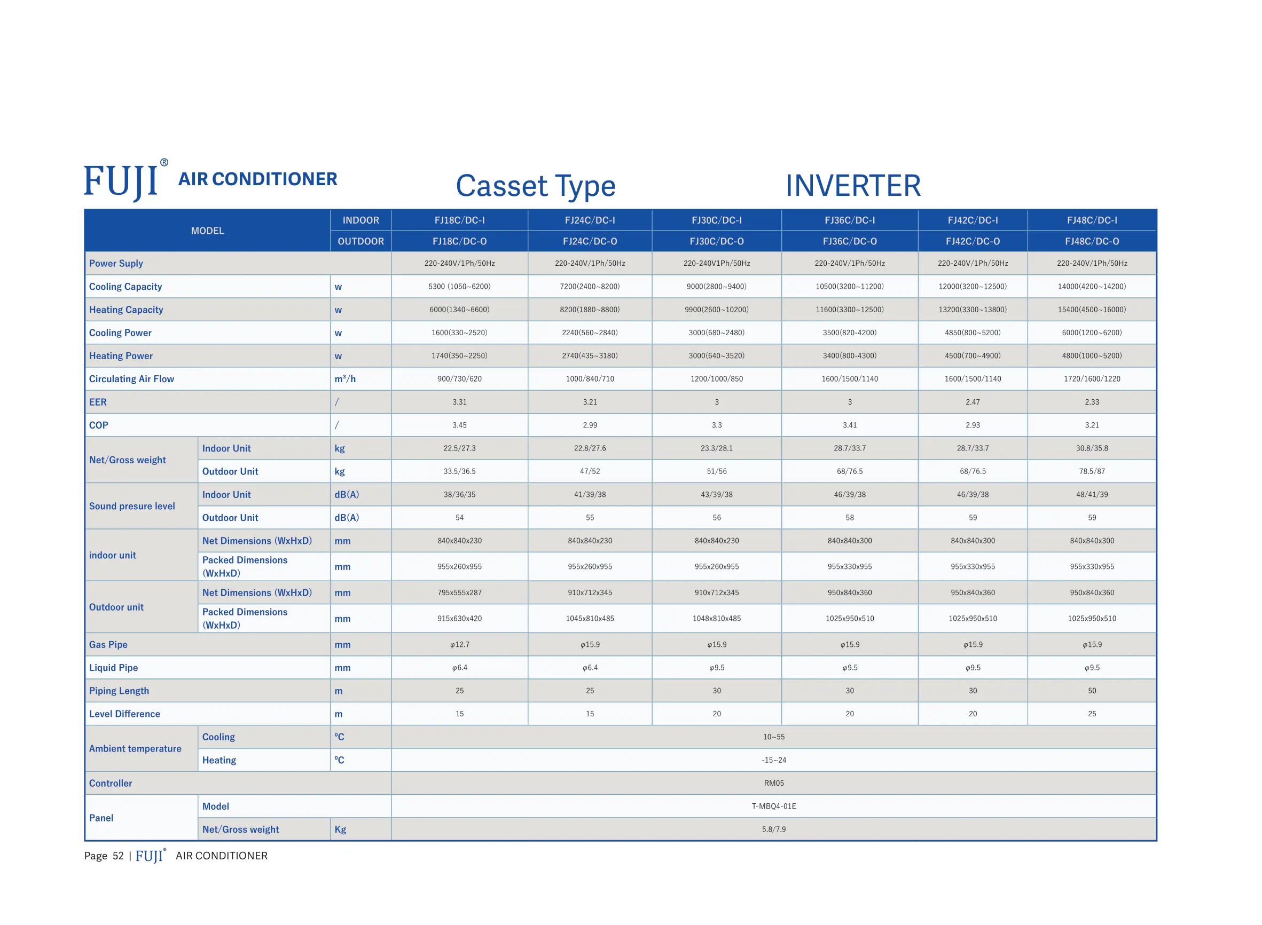
Task: Click the MODEL header cell
Action: (x=207, y=231)
